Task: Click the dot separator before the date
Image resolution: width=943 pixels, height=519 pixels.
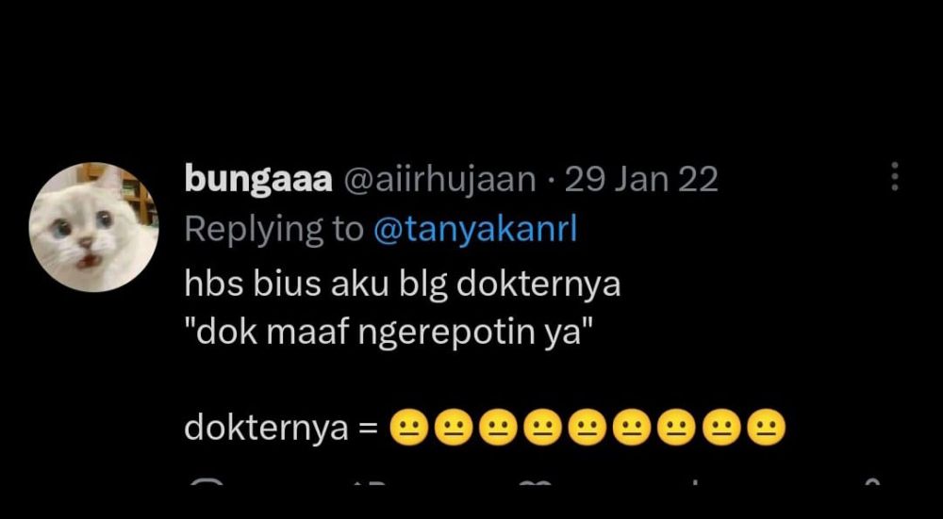Action: pyautogui.click(x=551, y=180)
